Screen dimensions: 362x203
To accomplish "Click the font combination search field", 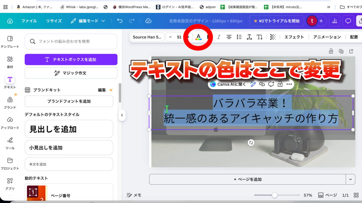I will coord(71,41).
